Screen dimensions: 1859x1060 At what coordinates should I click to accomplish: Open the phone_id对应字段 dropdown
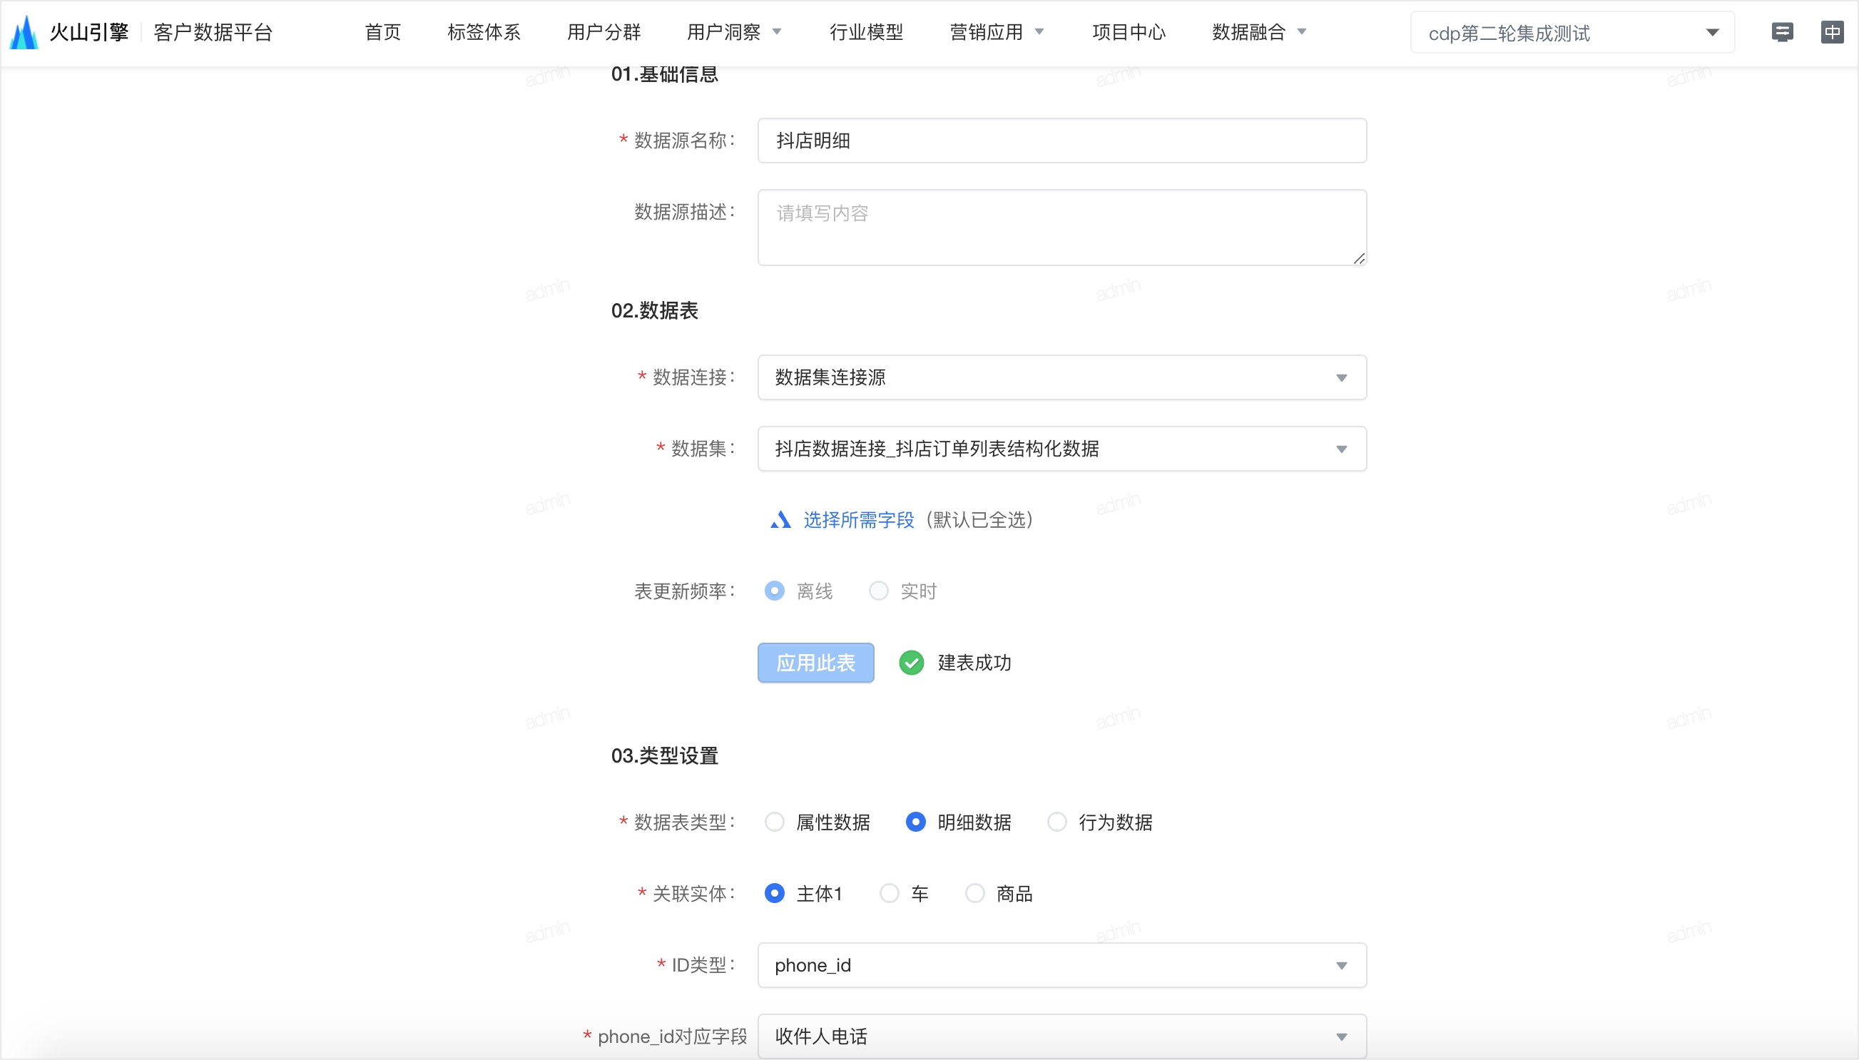tap(1062, 1036)
